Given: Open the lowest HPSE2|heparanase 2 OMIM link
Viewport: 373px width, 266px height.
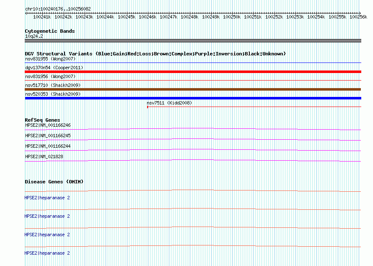Looking at the screenshot, I should [x=47, y=253].
